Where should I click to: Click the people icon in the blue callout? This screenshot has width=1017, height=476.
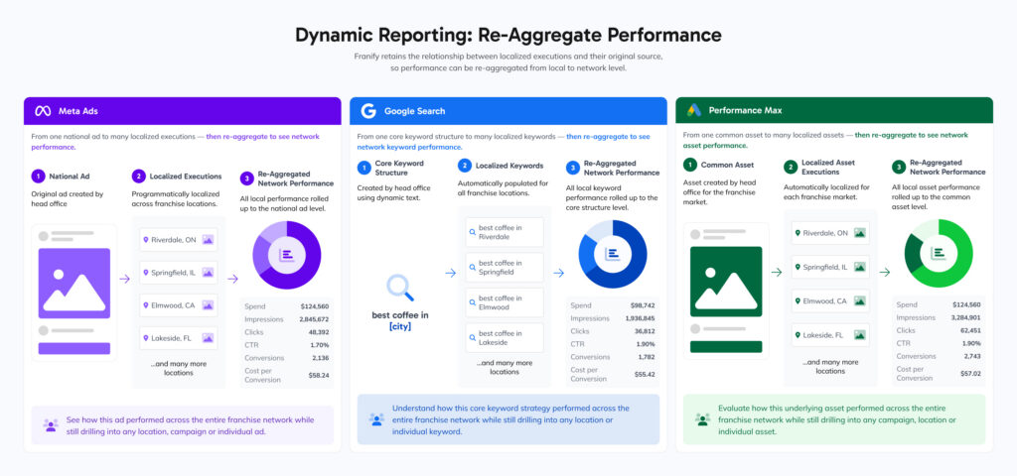click(x=376, y=419)
